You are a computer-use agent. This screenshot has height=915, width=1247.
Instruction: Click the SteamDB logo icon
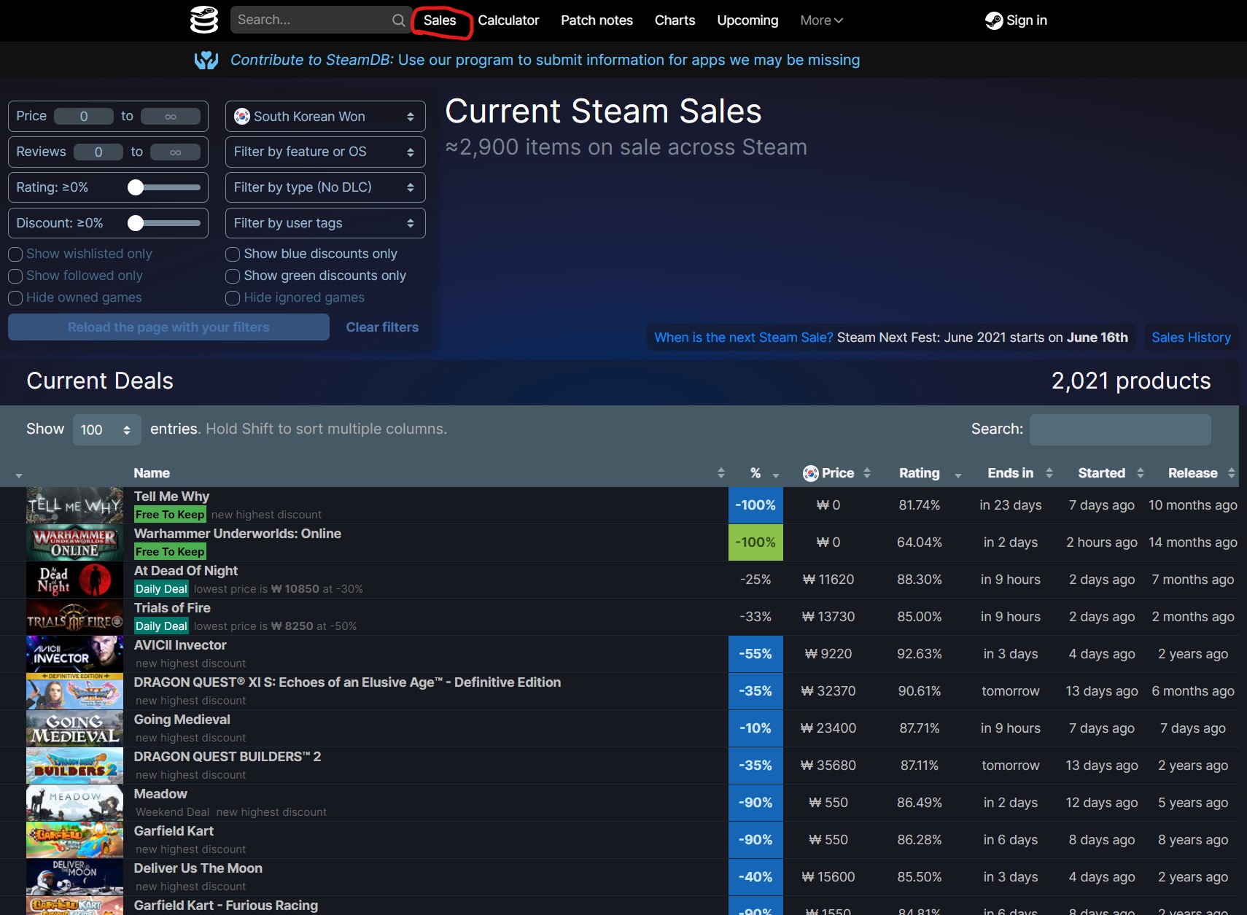[203, 20]
